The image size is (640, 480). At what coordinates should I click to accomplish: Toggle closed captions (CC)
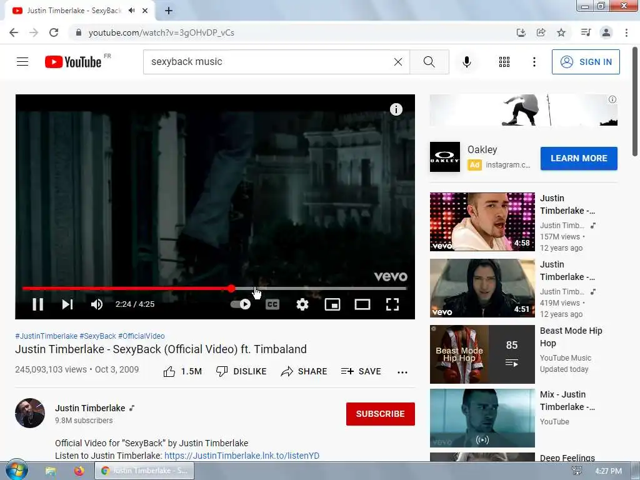(272, 304)
